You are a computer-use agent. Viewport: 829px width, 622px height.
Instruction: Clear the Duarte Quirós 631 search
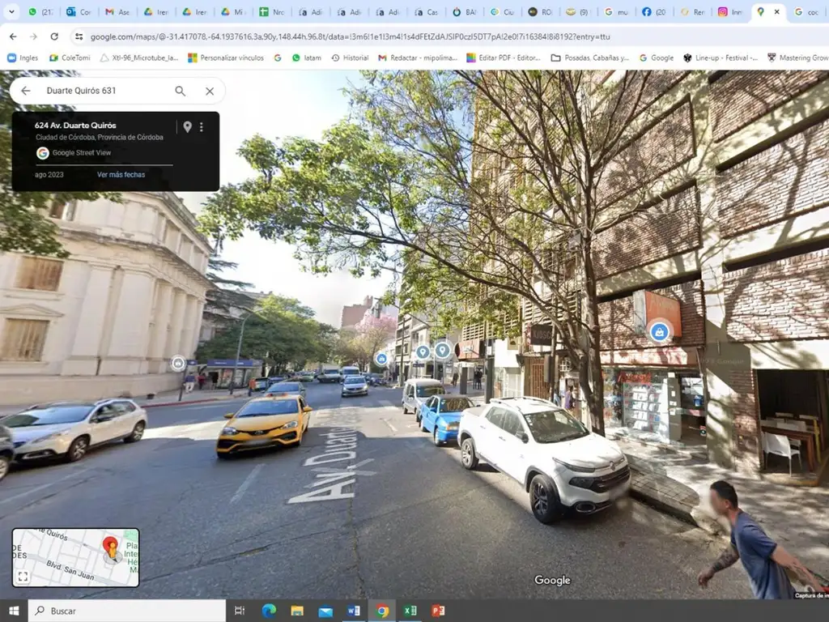point(210,91)
